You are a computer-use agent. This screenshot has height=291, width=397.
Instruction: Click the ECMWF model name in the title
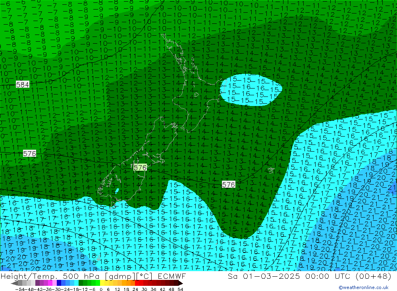(172, 276)
